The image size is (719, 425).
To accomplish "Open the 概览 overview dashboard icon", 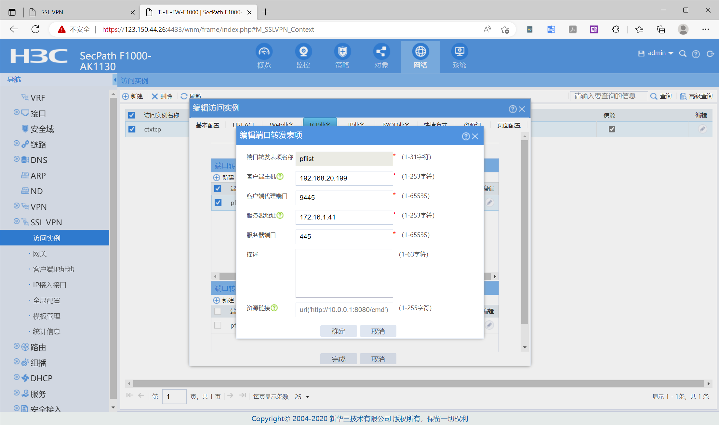I will [x=264, y=52].
